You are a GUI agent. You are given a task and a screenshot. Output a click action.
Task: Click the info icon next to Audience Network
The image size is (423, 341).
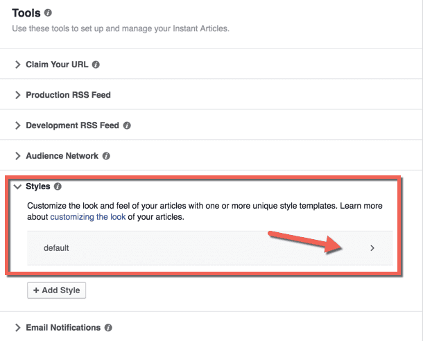pyautogui.click(x=106, y=156)
